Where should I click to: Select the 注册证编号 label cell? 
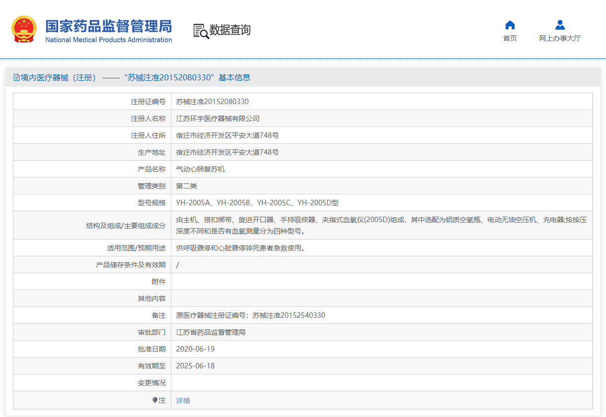[92, 102]
